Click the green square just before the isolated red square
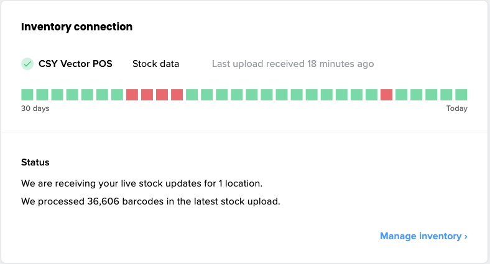Screen dimensions: 490x264 click(x=371, y=95)
